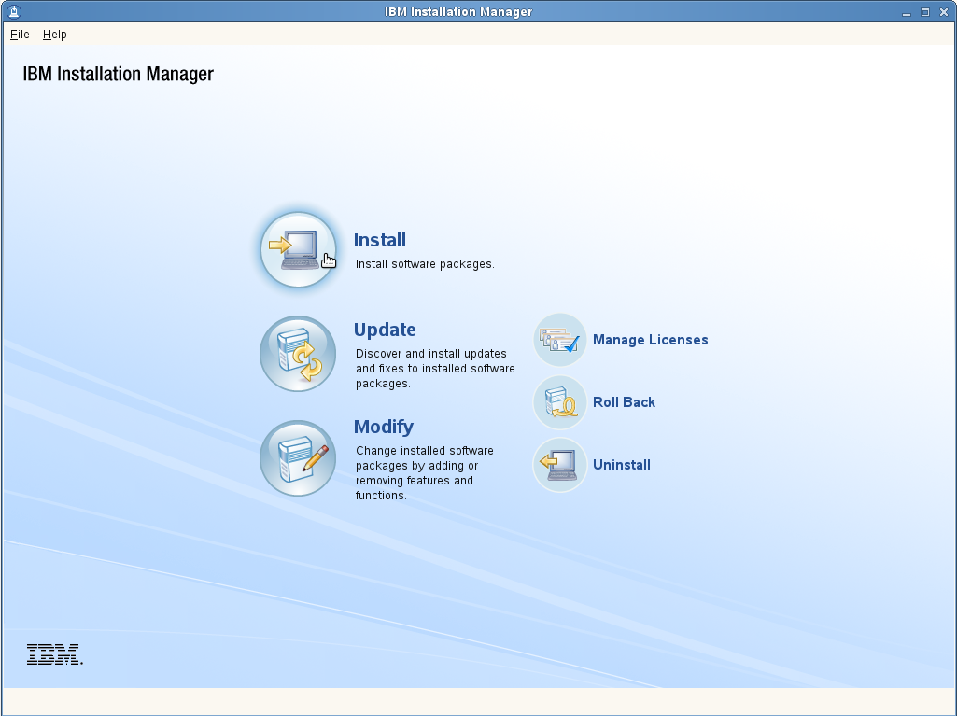Click the Uninstall computer icon
Image resolution: width=957 pixels, height=716 pixels.
[559, 465]
